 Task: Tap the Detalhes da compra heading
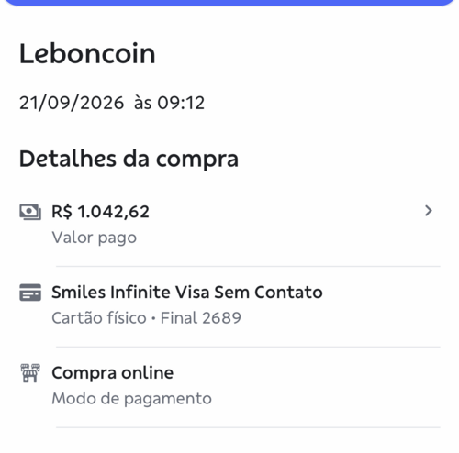click(129, 159)
